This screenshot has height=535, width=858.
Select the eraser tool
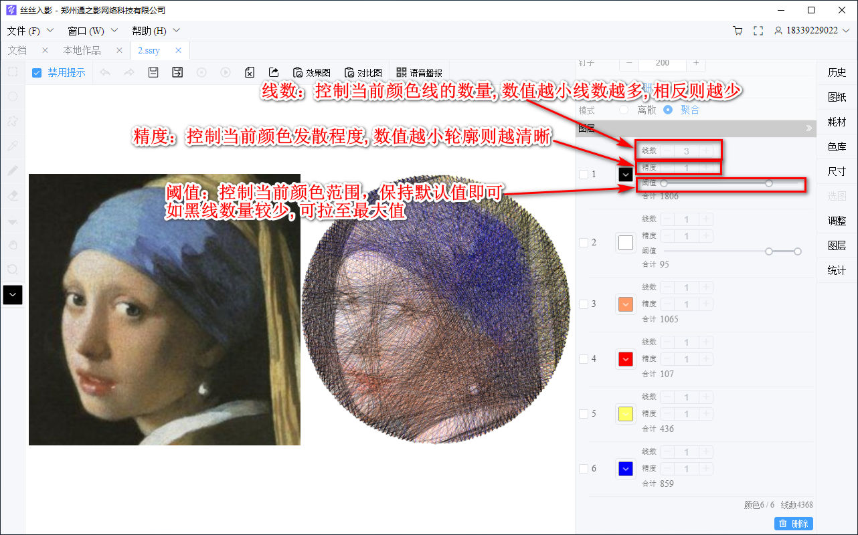[13, 195]
